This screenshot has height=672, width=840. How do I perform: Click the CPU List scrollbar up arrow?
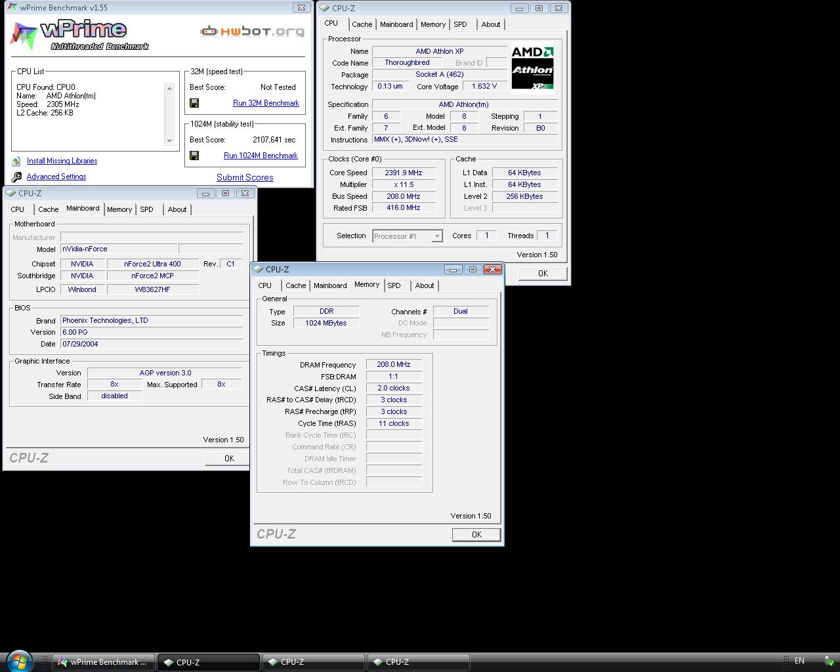(x=169, y=88)
